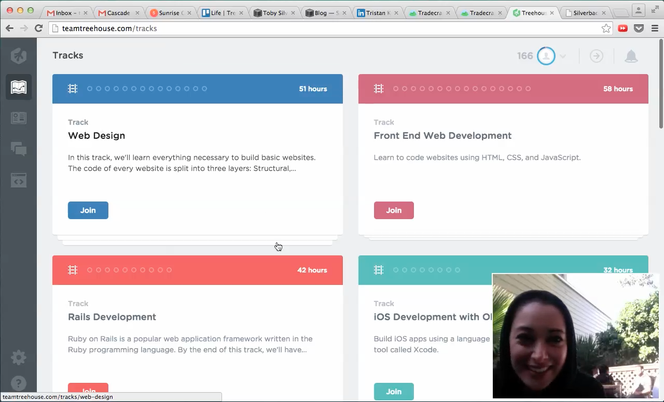The width and height of the screenshot is (664, 402).
Task: Click the Chrome user profile button
Action: (x=639, y=9)
